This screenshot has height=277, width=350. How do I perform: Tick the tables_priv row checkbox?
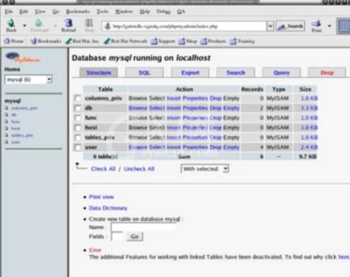click(x=78, y=137)
